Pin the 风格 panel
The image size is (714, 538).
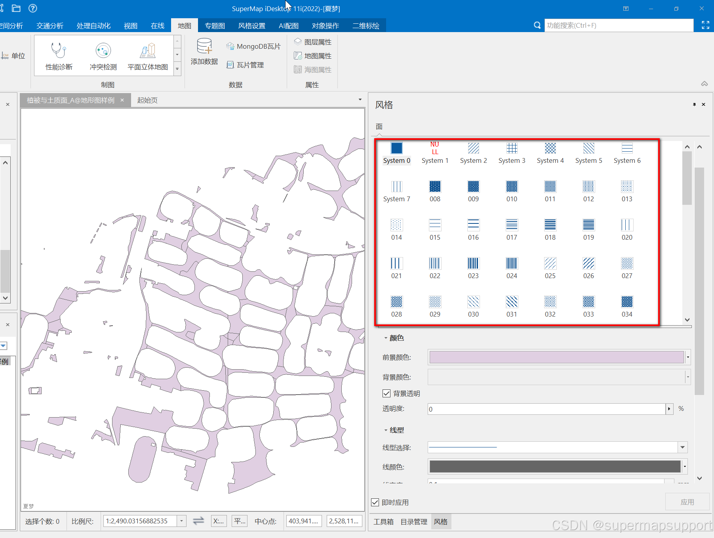[x=694, y=105]
